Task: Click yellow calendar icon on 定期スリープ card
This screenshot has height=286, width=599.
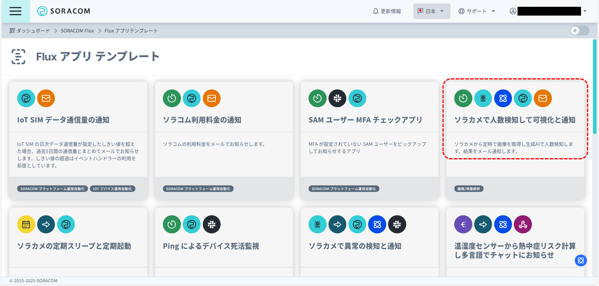Action: pyautogui.click(x=26, y=224)
